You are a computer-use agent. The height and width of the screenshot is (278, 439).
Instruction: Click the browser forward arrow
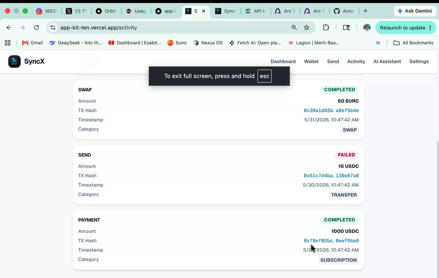(x=23, y=27)
